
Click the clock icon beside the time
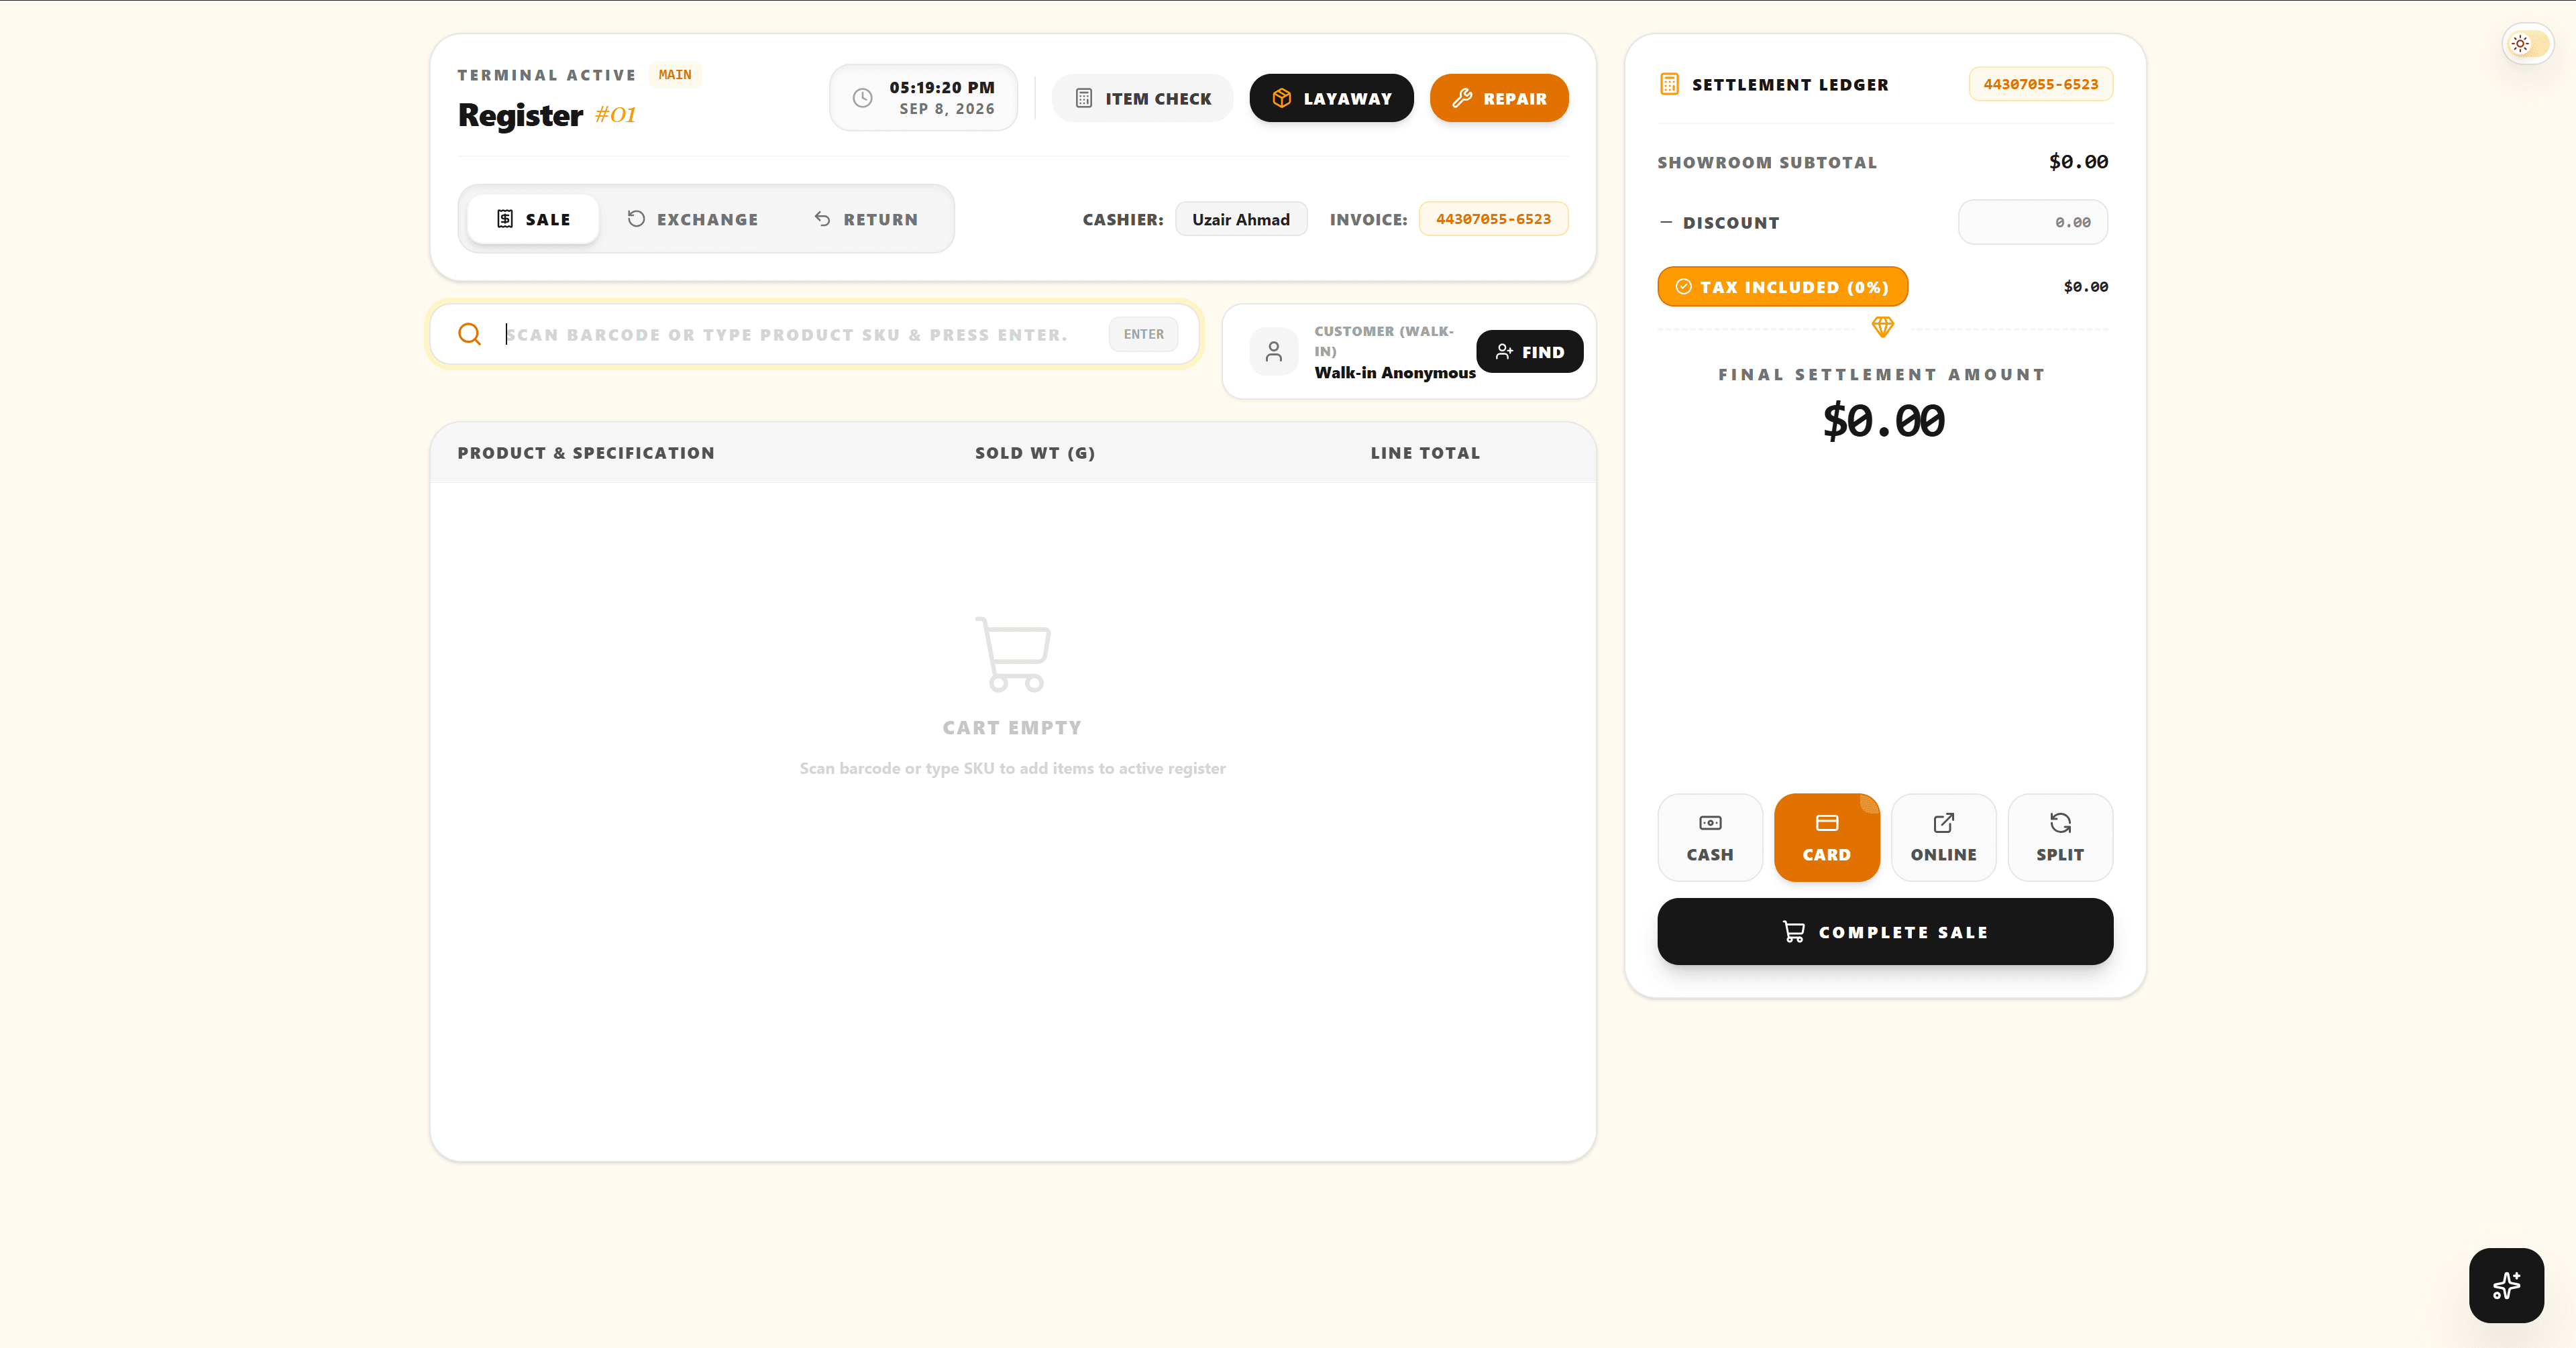862,98
